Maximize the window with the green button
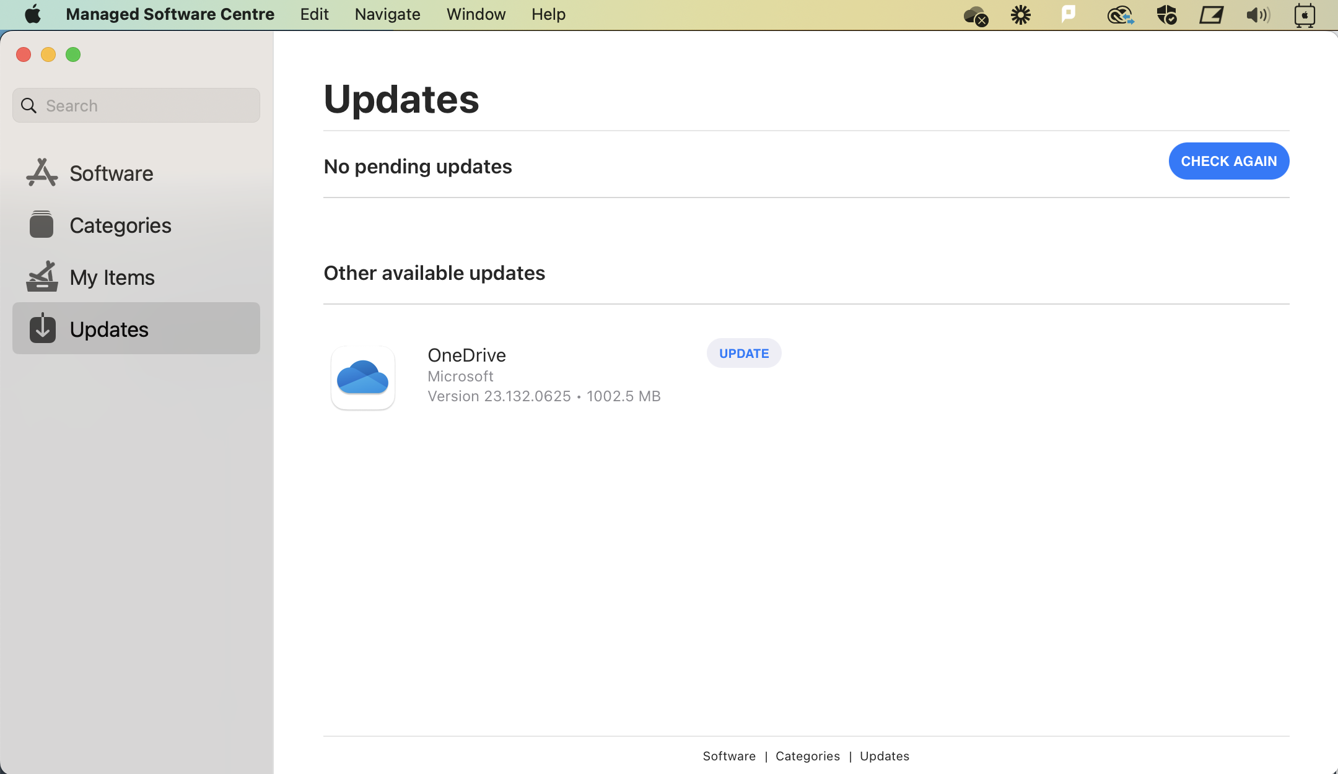The image size is (1338, 774). tap(73, 54)
